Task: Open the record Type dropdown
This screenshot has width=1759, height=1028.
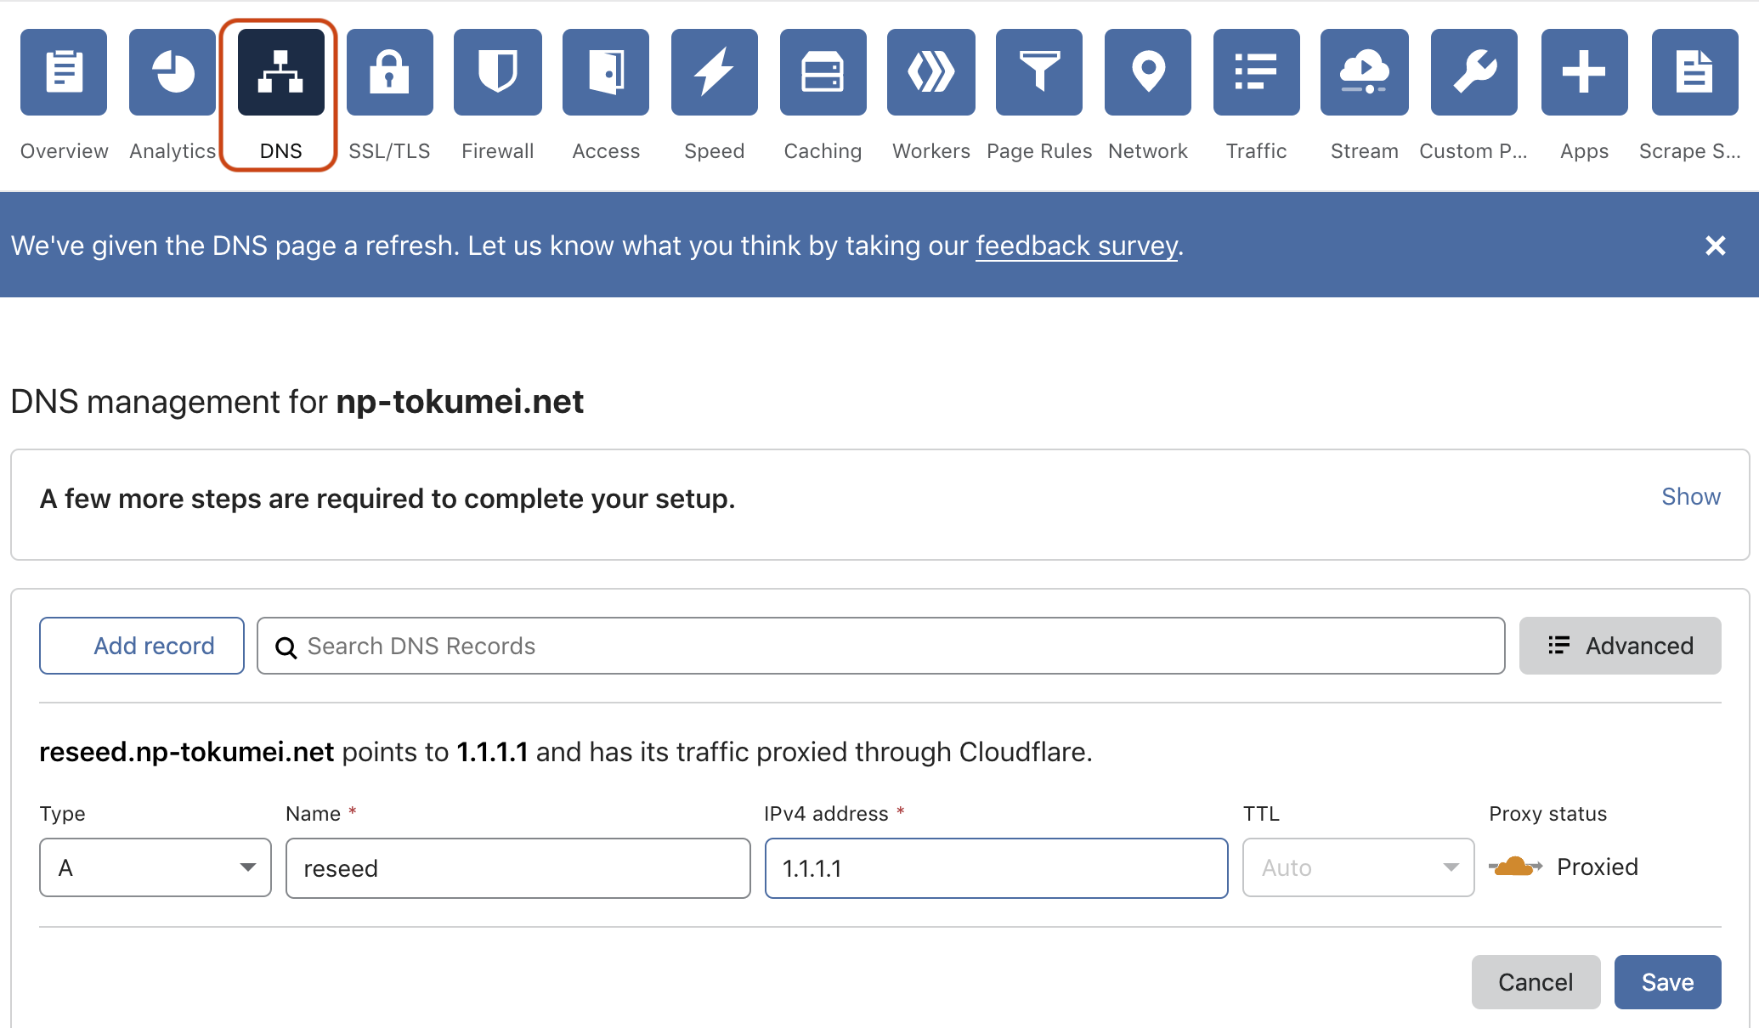Action: click(156, 867)
